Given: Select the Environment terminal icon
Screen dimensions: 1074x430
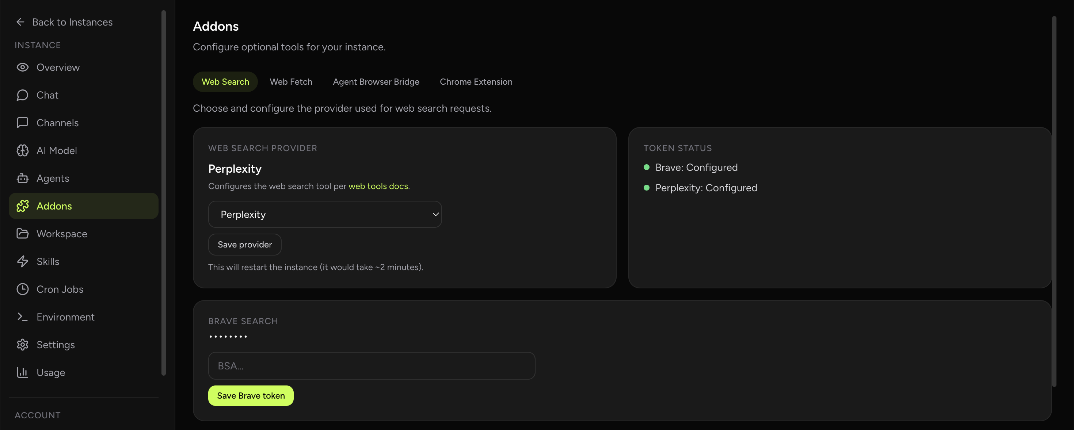Looking at the screenshot, I should 23,317.
